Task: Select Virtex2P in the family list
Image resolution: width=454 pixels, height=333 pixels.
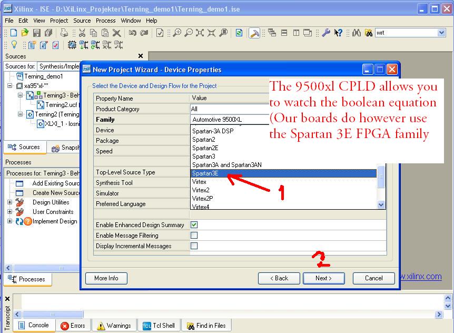Action: coord(284,198)
